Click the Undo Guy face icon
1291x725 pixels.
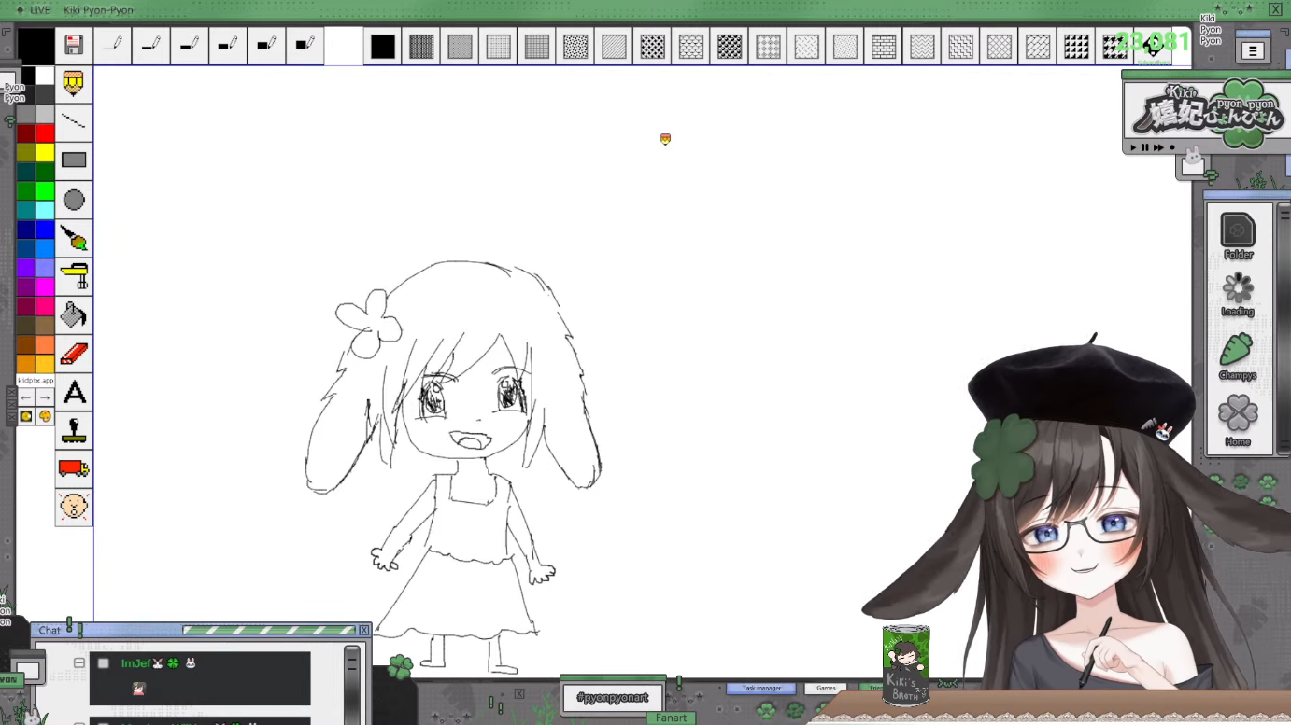(74, 507)
